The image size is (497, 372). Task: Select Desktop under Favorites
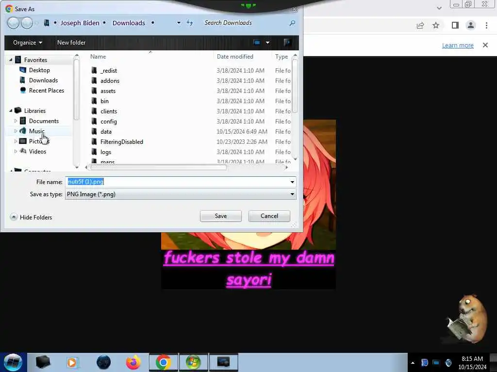pos(39,70)
